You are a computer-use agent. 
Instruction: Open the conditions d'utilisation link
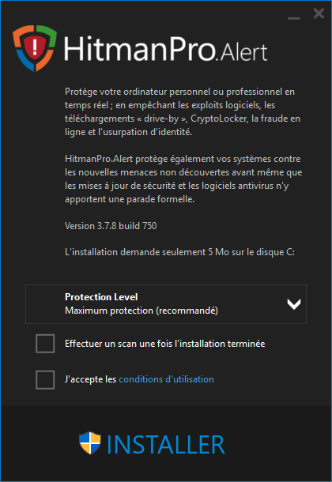(166, 379)
